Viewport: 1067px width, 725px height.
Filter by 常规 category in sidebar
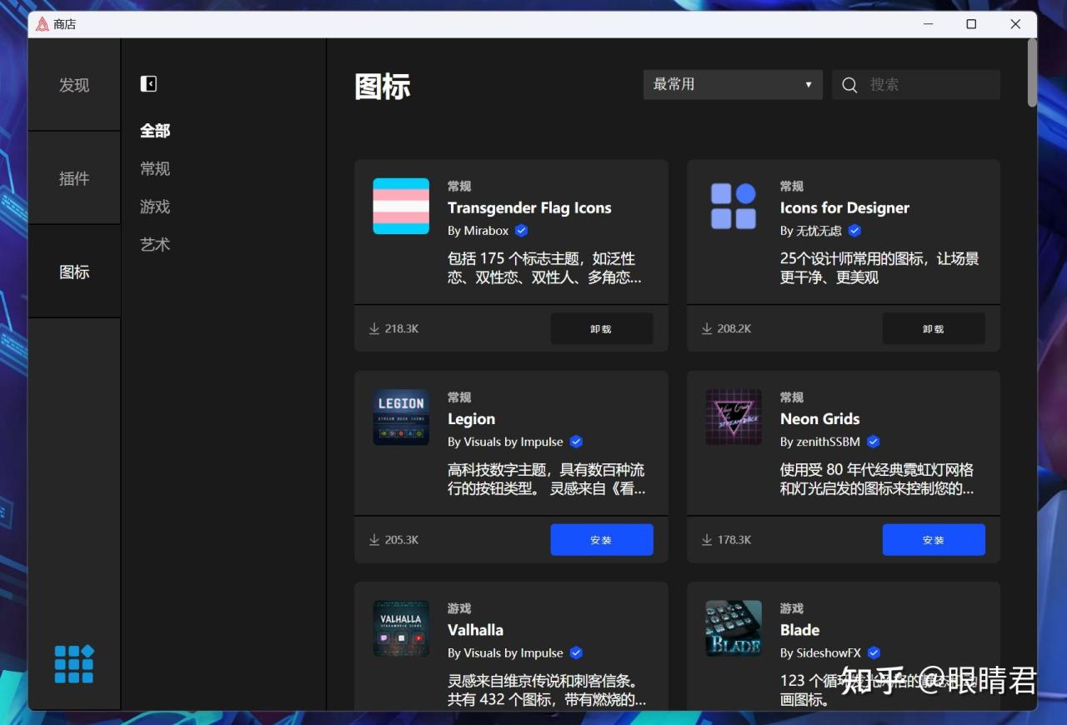(x=155, y=168)
